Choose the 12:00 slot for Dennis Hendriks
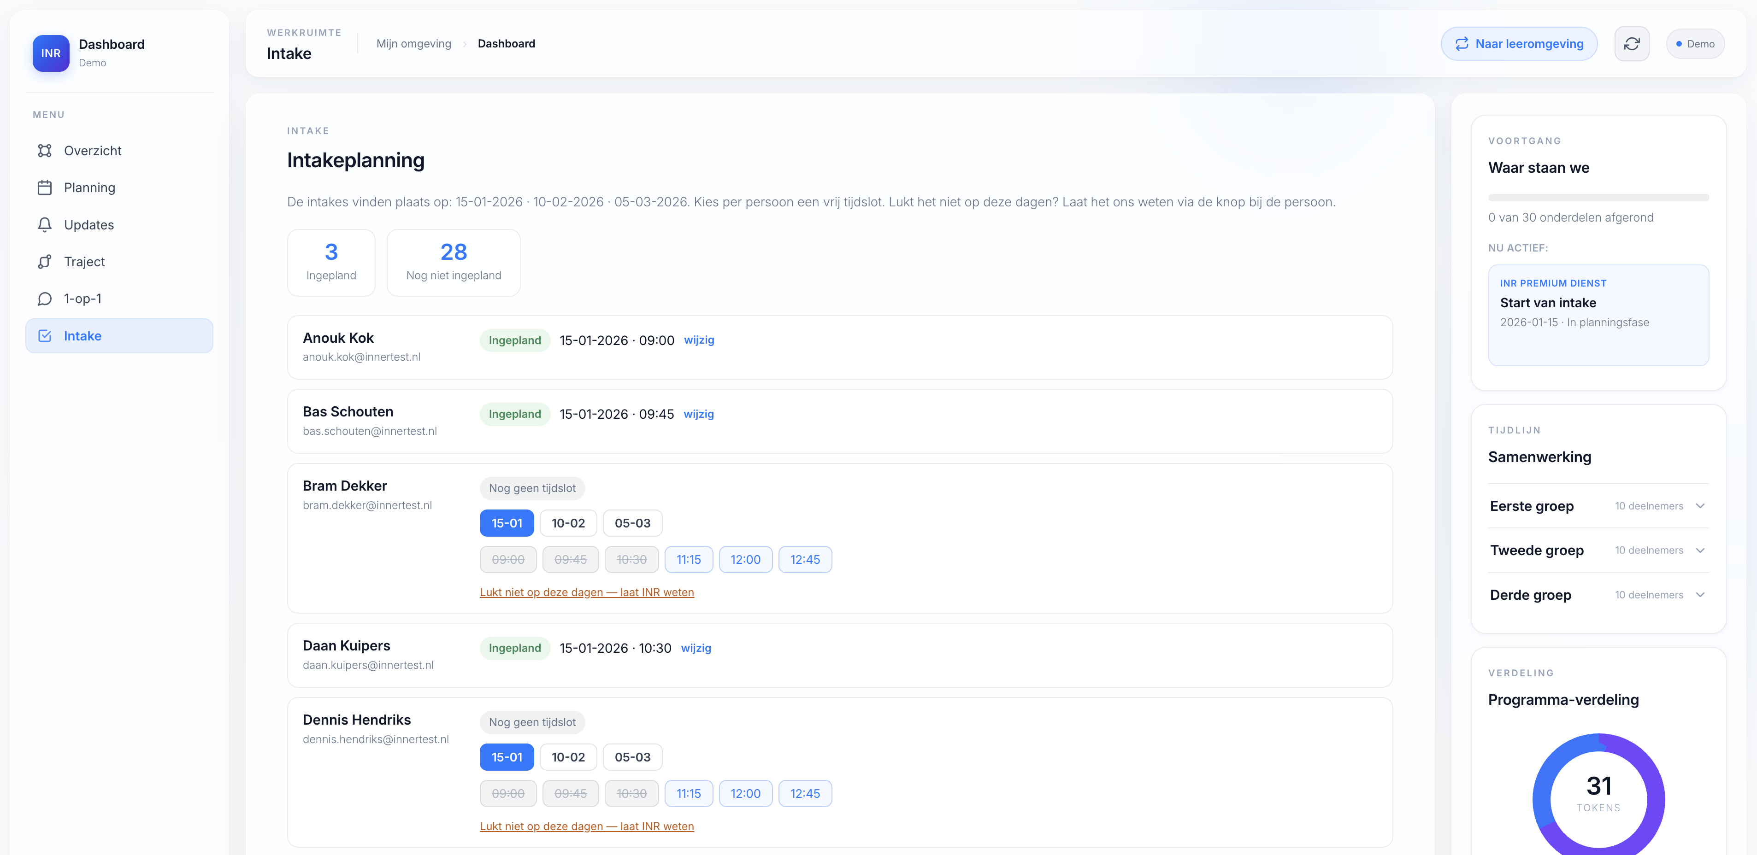This screenshot has height=855, width=1757. pyautogui.click(x=745, y=794)
